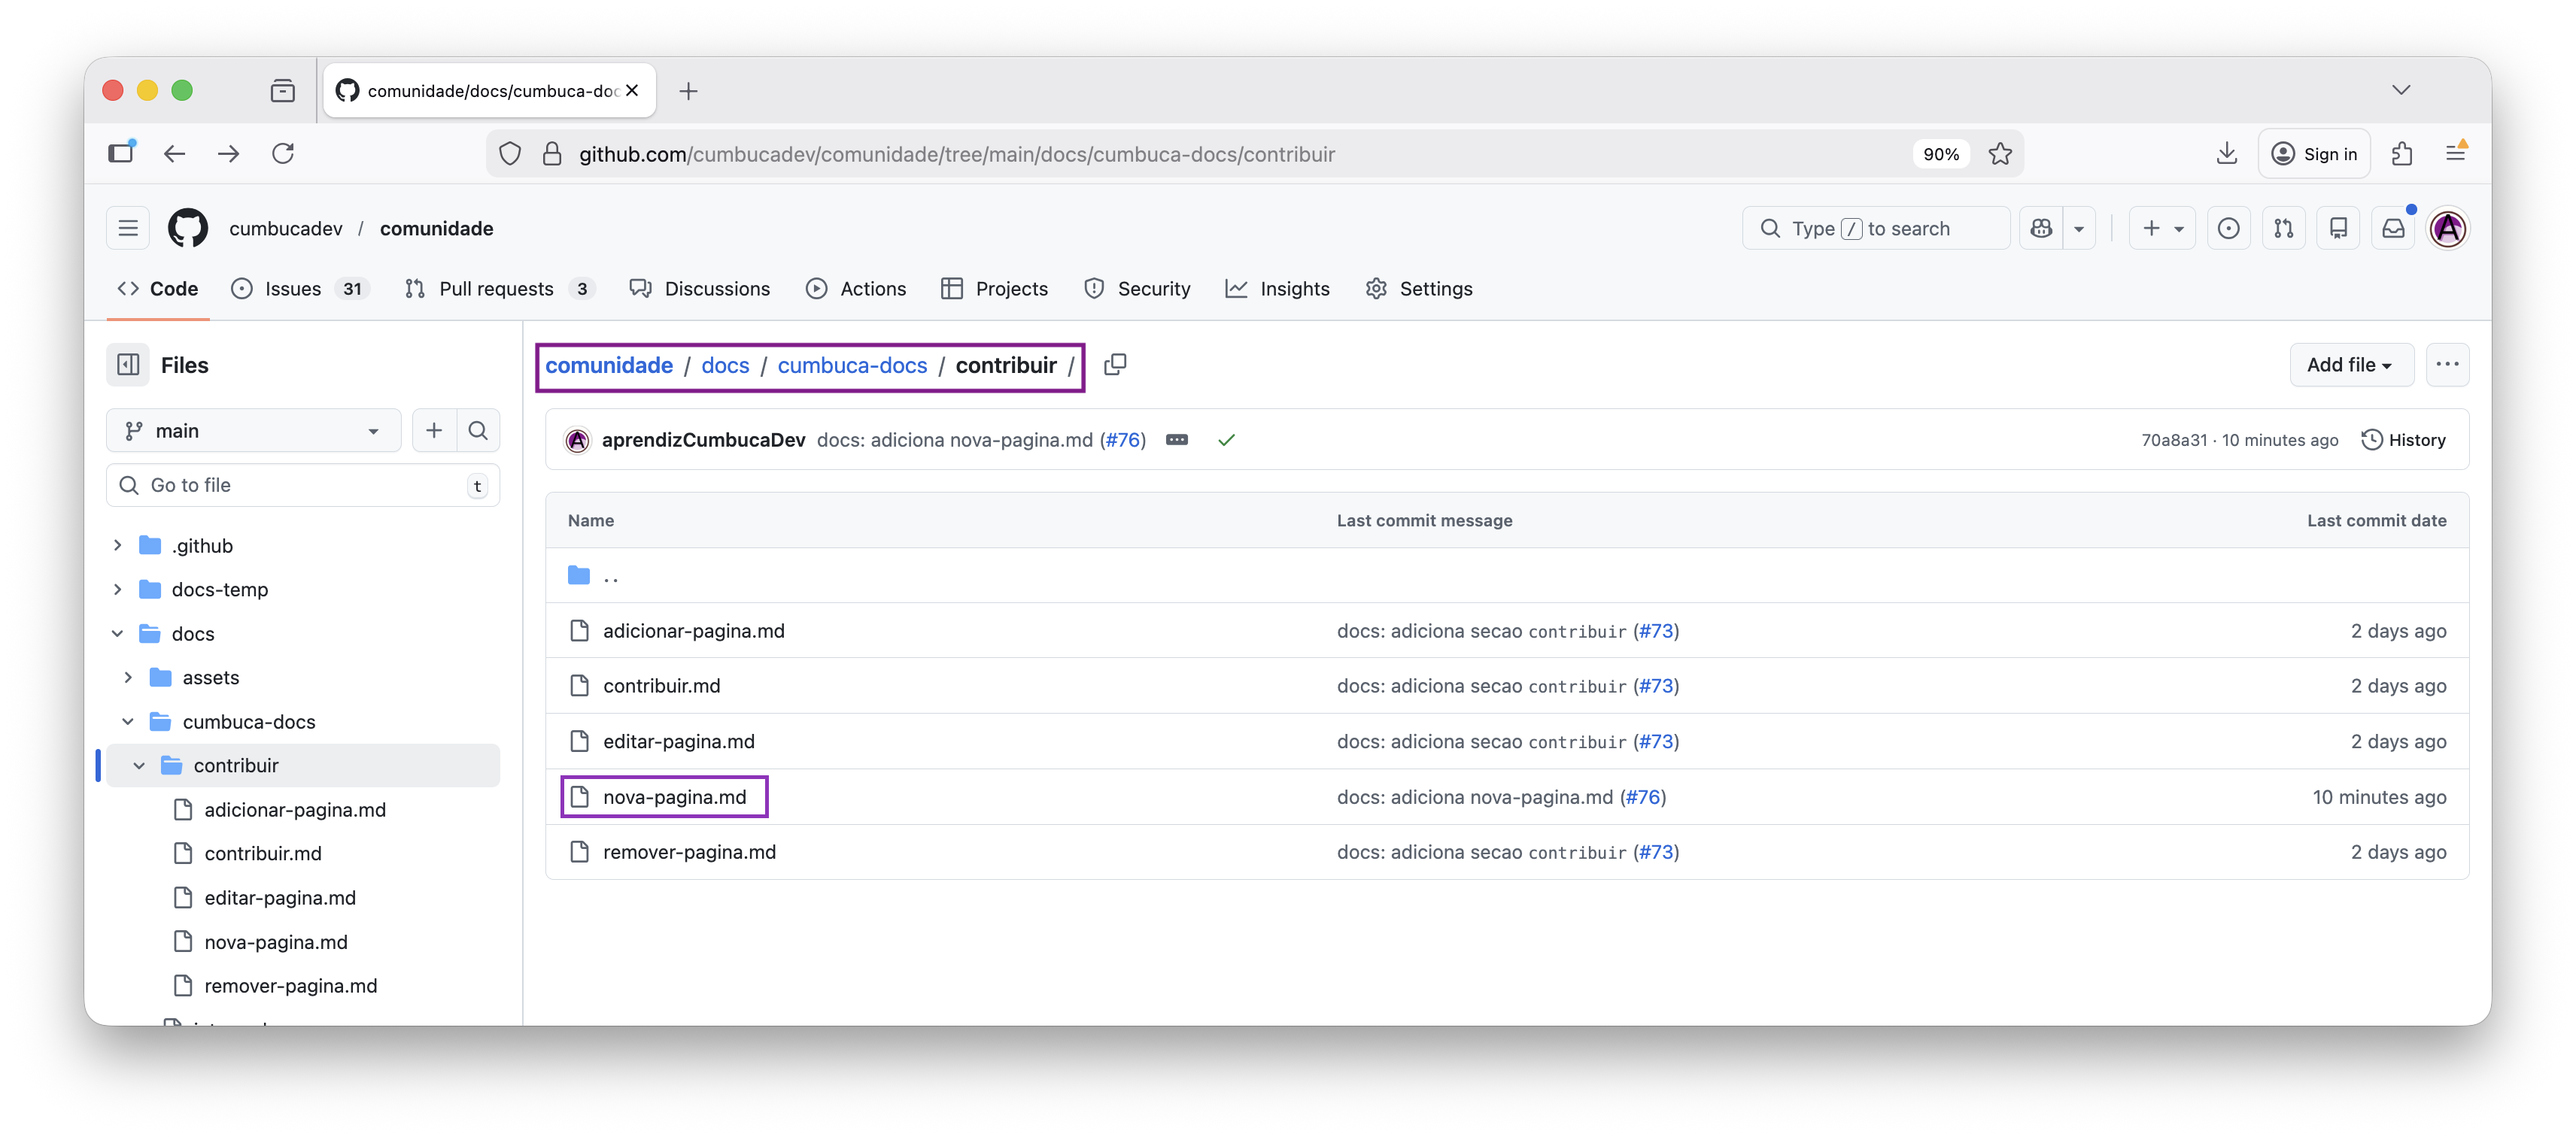Expand the commit message ellipsis

coord(1177,440)
